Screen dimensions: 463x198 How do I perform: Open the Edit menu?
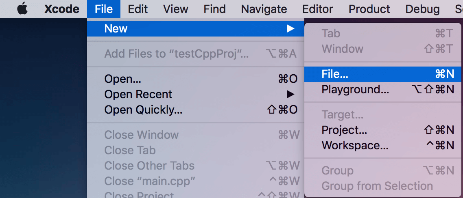click(138, 9)
